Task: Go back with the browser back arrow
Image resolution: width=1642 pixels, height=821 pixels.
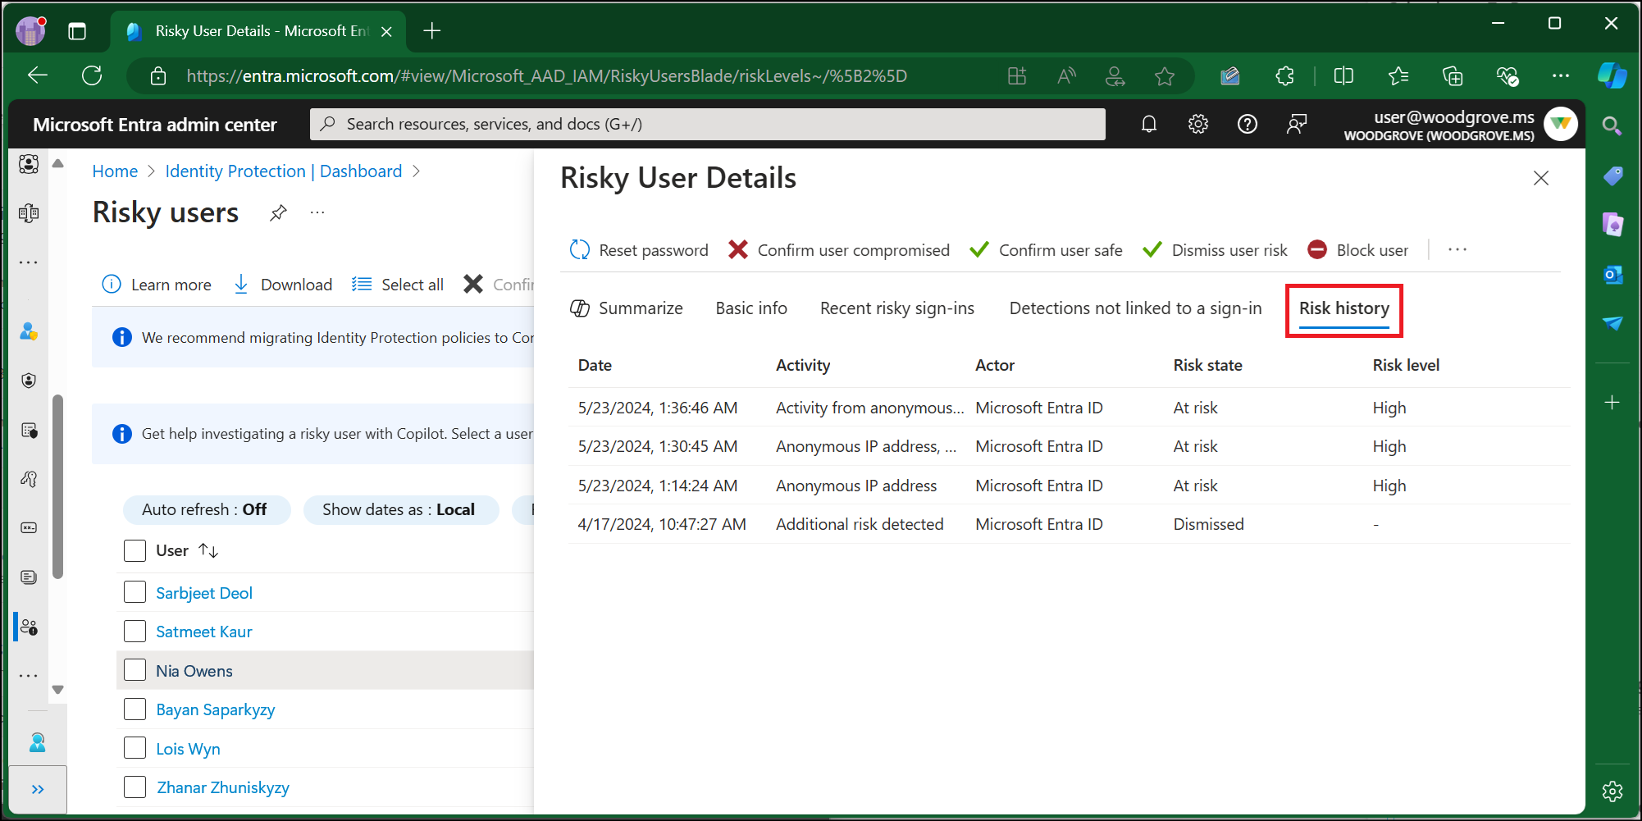Action: (38, 75)
